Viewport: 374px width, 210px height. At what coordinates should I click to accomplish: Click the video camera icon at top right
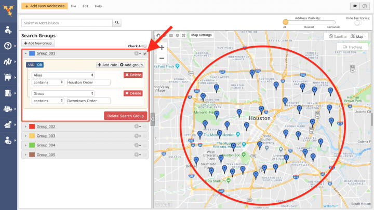(x=355, y=6)
